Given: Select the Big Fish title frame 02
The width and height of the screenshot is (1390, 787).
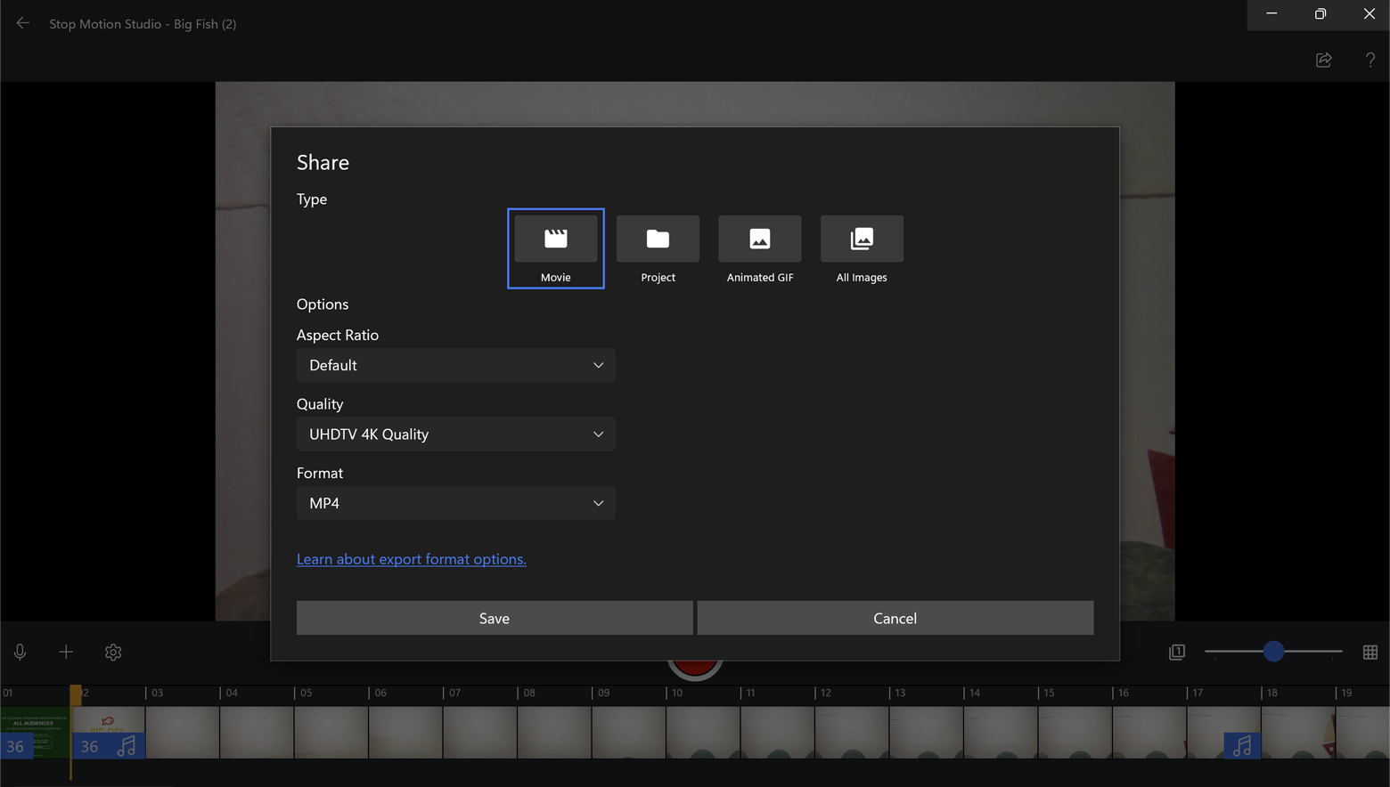Looking at the screenshot, I should click(x=108, y=733).
